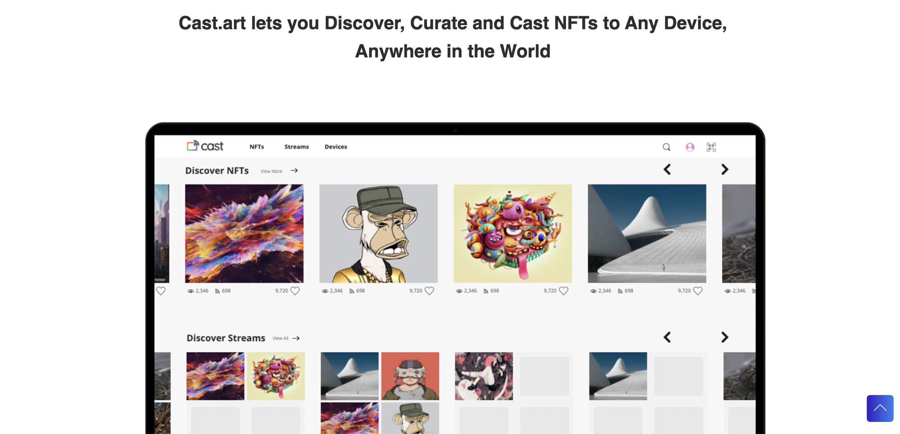The width and height of the screenshot is (900, 434).
Task: Open the white architecture NFT image
Action: 647,233
